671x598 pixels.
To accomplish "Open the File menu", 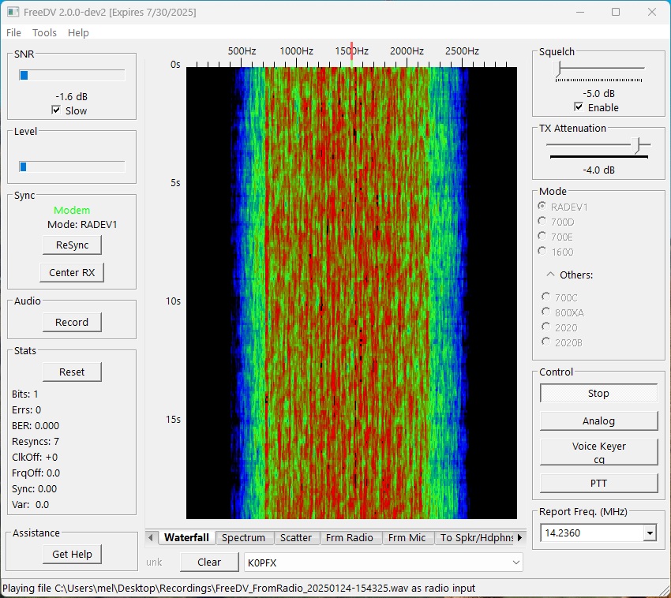I will pyautogui.click(x=13, y=32).
